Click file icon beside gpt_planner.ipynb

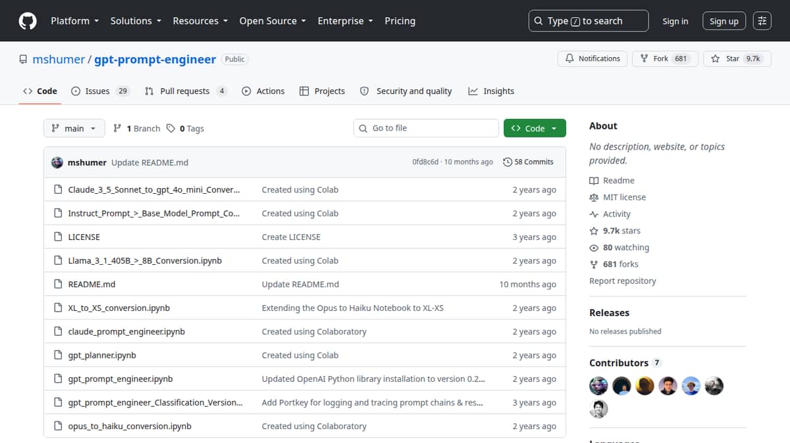(x=57, y=356)
